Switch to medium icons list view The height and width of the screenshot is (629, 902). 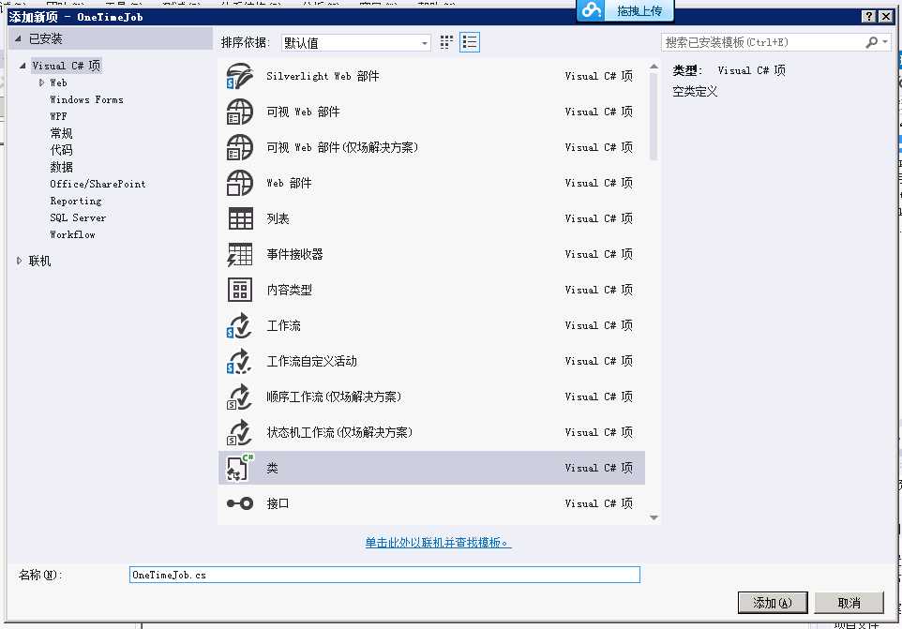[470, 42]
